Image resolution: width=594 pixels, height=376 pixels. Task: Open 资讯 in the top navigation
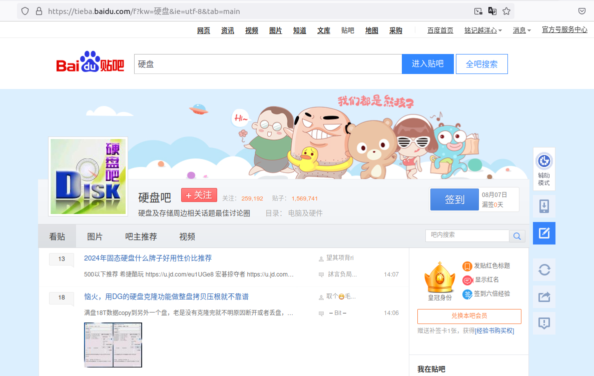(228, 30)
